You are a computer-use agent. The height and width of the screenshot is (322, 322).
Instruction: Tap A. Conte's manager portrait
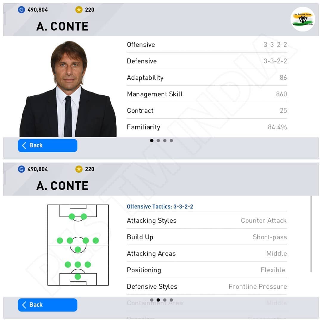pos(68,89)
